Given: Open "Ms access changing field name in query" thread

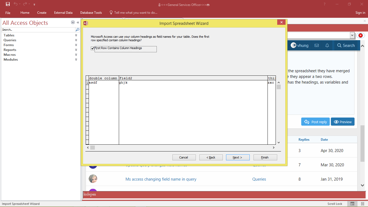Looking at the screenshot, I should point(161,179).
